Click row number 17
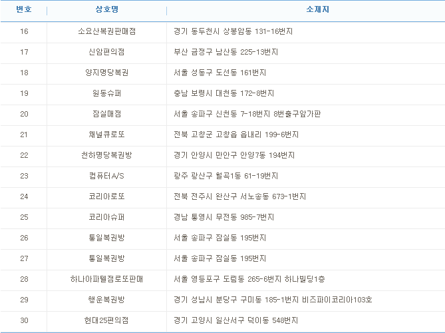 (24, 52)
